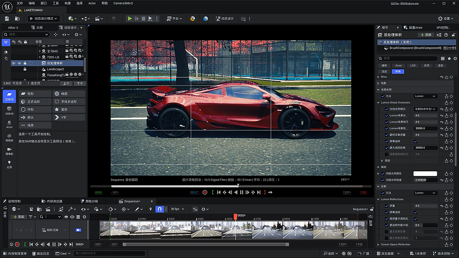Click the white Indirect Lighting Color (间接光照颜色) swatch
Screen dimensions: 459x258
pos(425,173)
